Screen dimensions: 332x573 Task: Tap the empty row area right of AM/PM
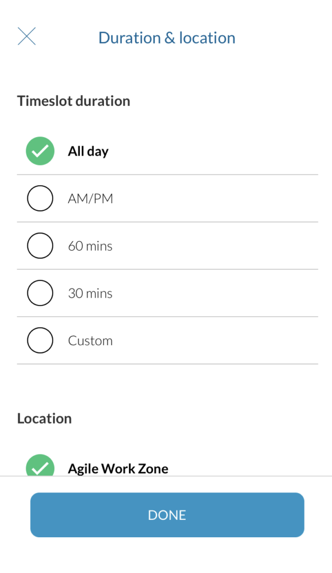216,199
